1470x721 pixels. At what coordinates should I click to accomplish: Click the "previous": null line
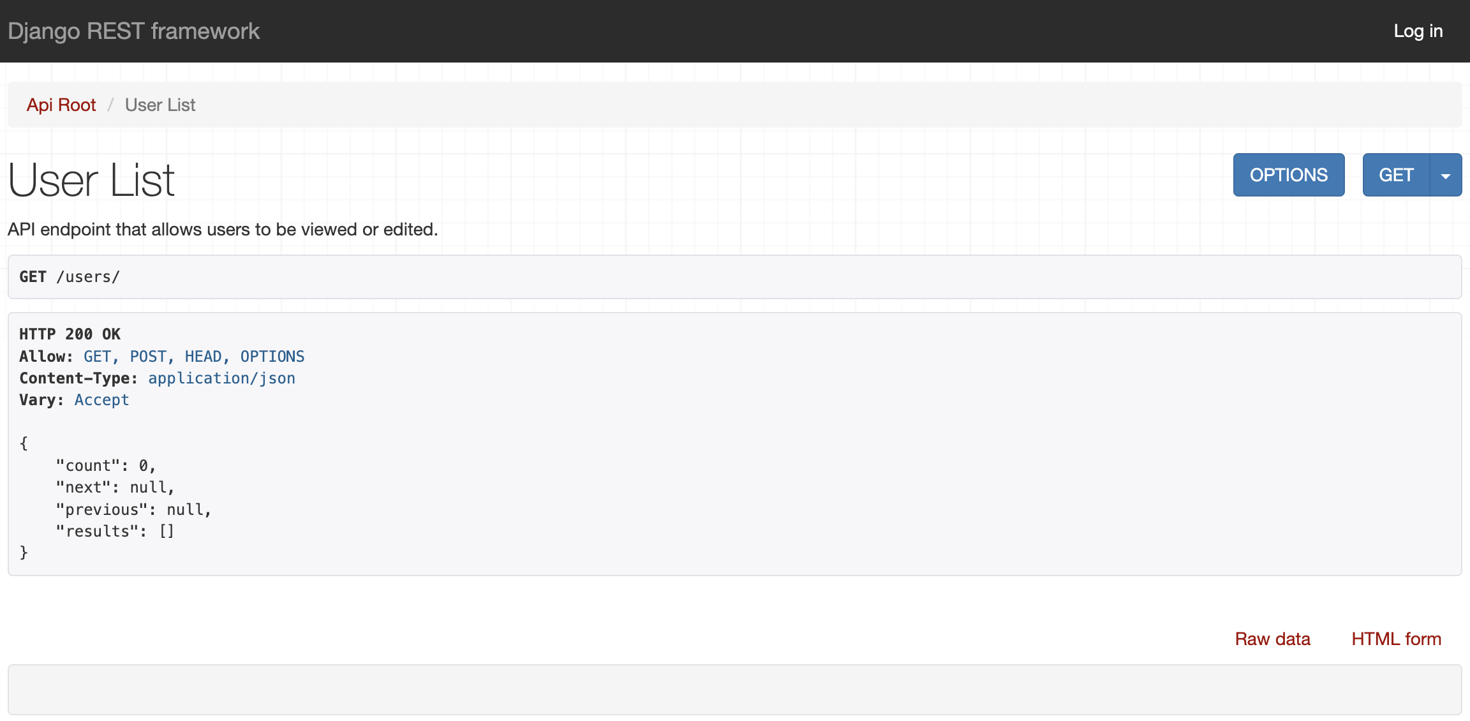click(x=133, y=510)
